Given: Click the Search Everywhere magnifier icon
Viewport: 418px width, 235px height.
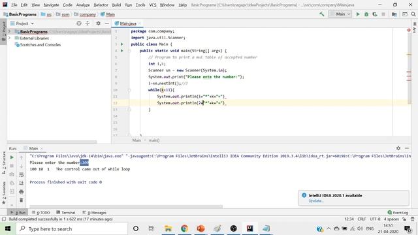Looking at the screenshot, I should [x=413, y=14].
